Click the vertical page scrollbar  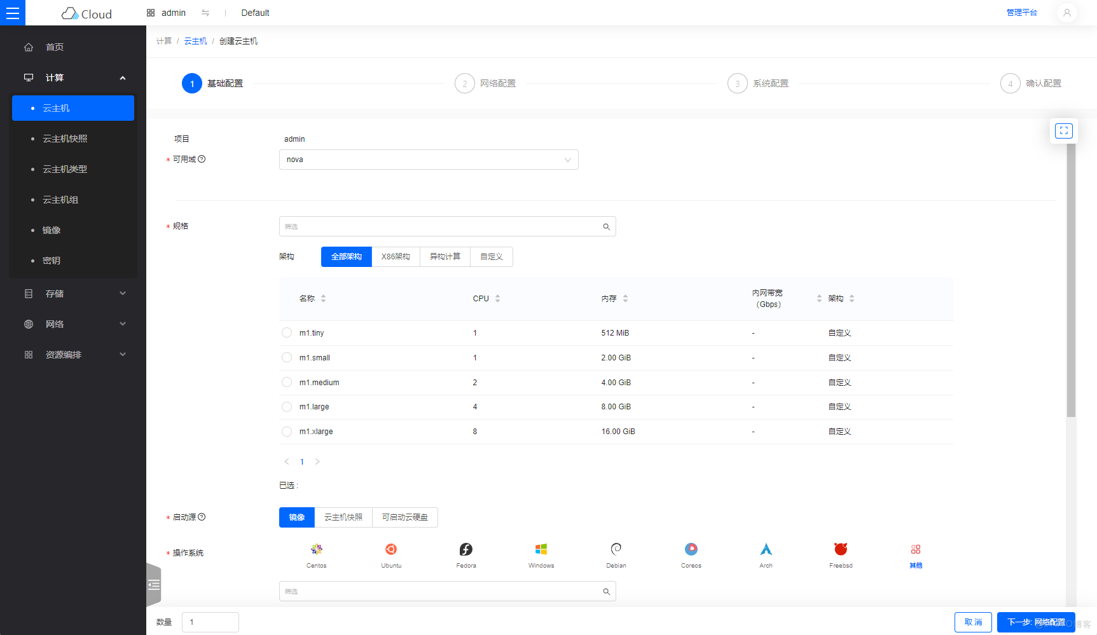pos(1071,280)
